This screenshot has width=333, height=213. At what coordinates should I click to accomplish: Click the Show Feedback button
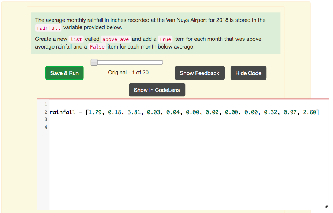pos(199,73)
